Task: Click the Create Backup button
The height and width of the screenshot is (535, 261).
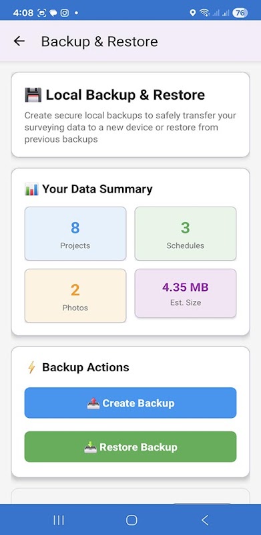Action: (x=131, y=403)
